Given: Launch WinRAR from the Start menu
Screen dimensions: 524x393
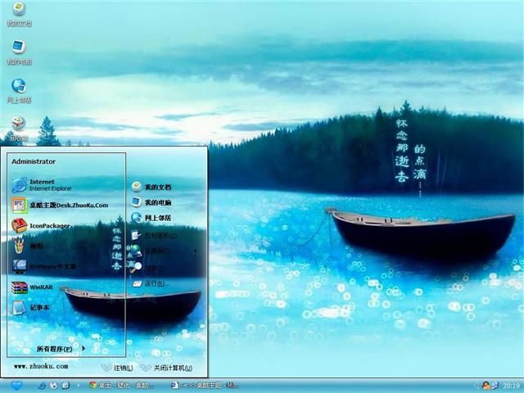Looking at the screenshot, I should pos(33,287).
